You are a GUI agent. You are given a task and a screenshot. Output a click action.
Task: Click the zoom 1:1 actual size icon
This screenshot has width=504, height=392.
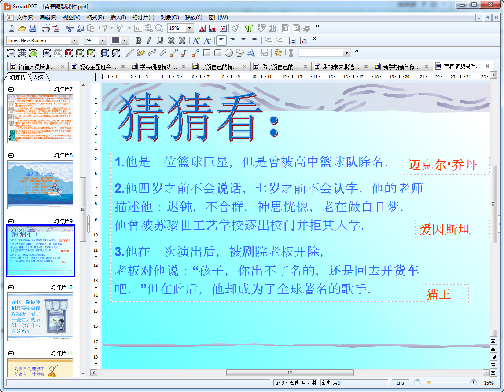pos(138,28)
